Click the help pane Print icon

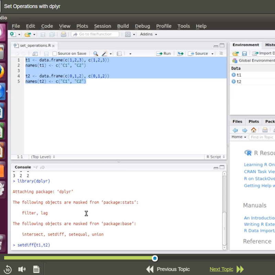click(x=265, y=130)
